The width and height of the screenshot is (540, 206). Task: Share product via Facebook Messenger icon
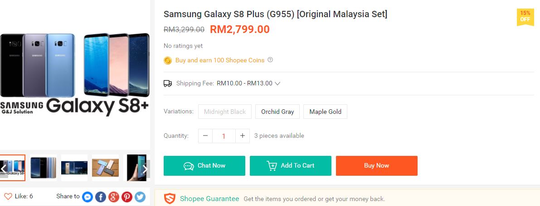pos(88,197)
